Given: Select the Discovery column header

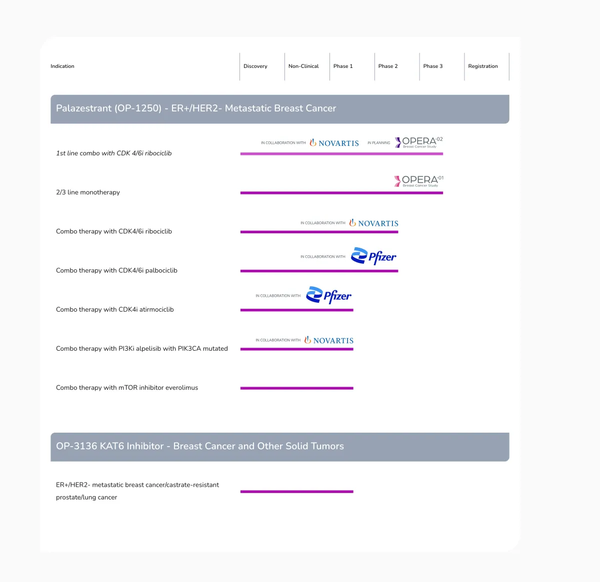Looking at the screenshot, I should 255,66.
